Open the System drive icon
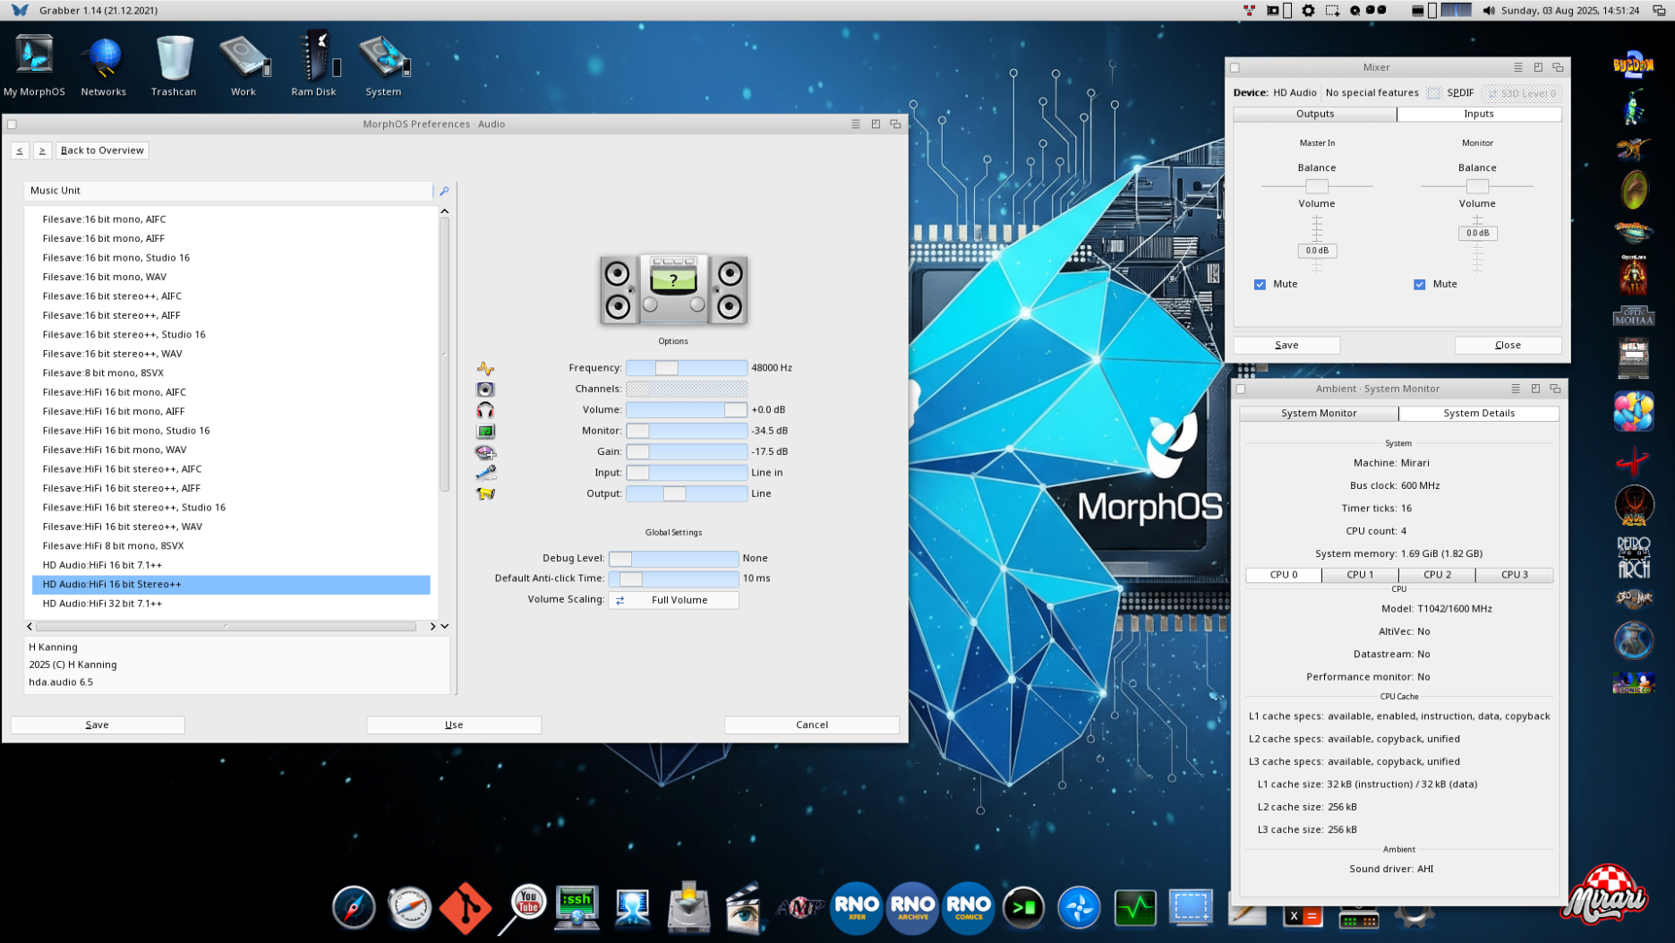Image resolution: width=1675 pixels, height=943 pixels. [383, 64]
